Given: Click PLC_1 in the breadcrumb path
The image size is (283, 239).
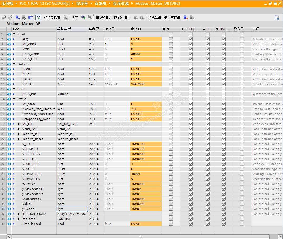Looking at the screenshot, I should (x=45, y=3).
